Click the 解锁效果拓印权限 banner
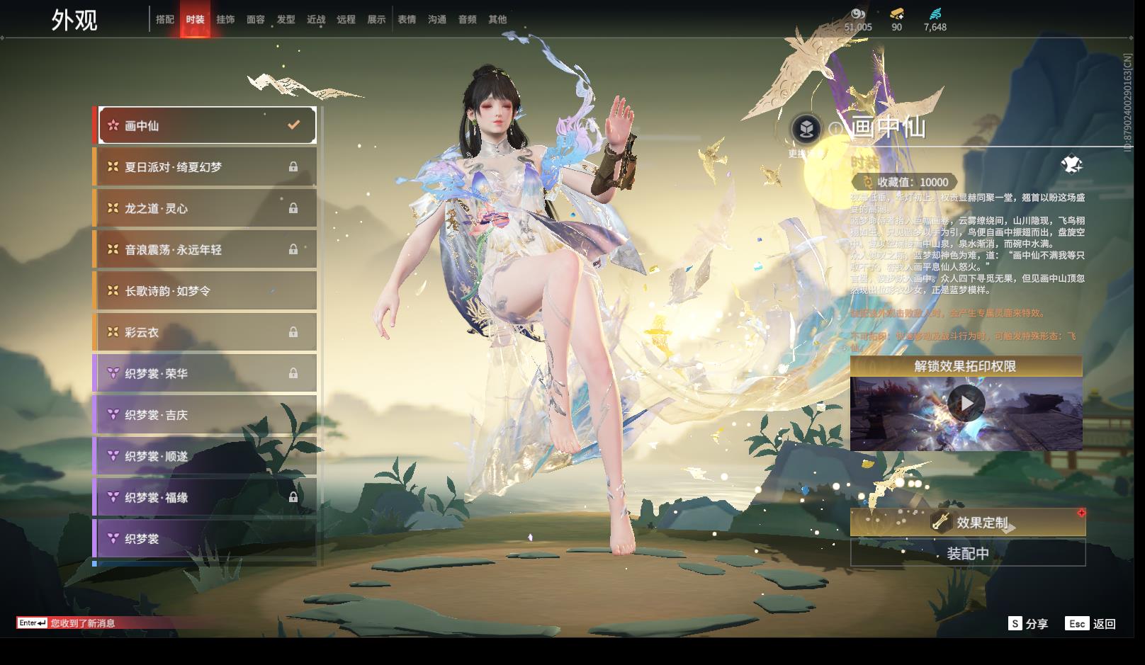The height and width of the screenshot is (665, 1145). coord(966,366)
